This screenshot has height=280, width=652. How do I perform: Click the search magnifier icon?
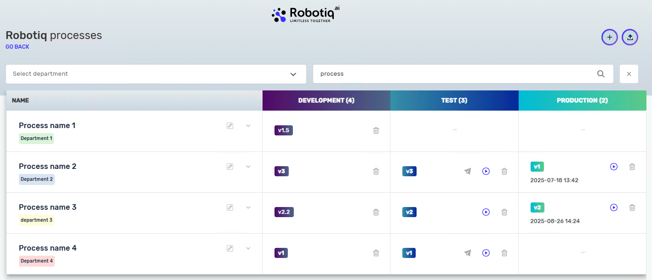pyautogui.click(x=601, y=74)
